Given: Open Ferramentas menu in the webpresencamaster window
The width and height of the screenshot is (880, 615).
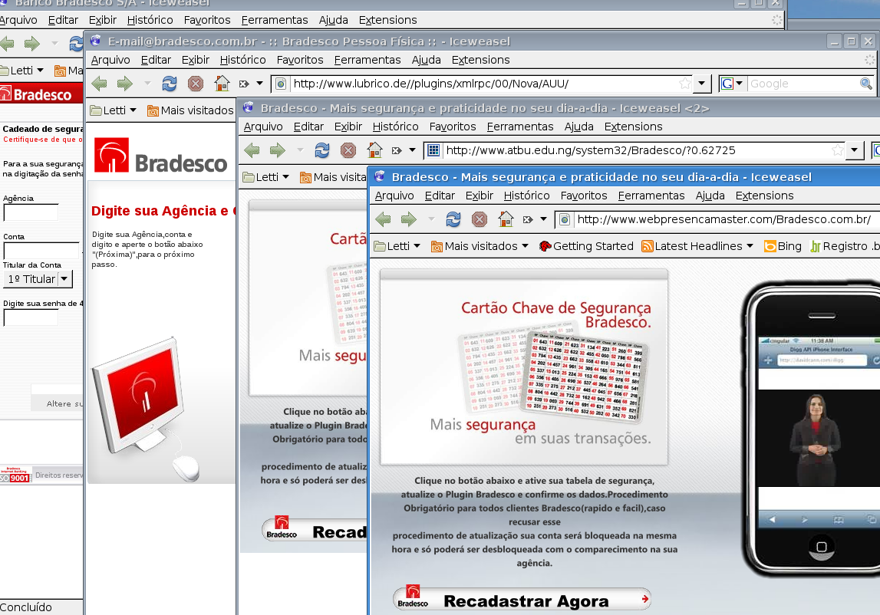Looking at the screenshot, I should pos(651,196).
